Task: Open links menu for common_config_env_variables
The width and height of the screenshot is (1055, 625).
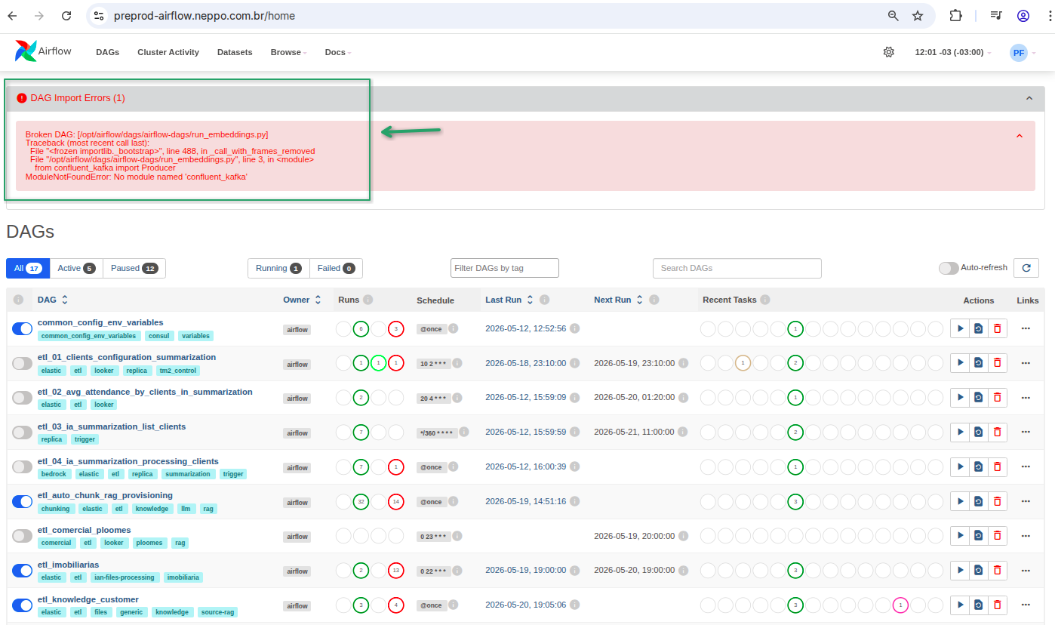Action: [x=1026, y=328]
